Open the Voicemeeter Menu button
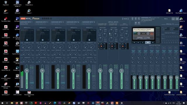The width and height of the screenshot is (187, 105). [166, 19]
